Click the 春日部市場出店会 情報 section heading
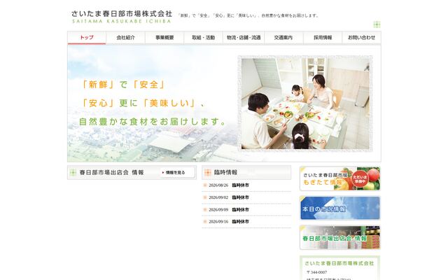The image size is (448, 280). click(111, 173)
